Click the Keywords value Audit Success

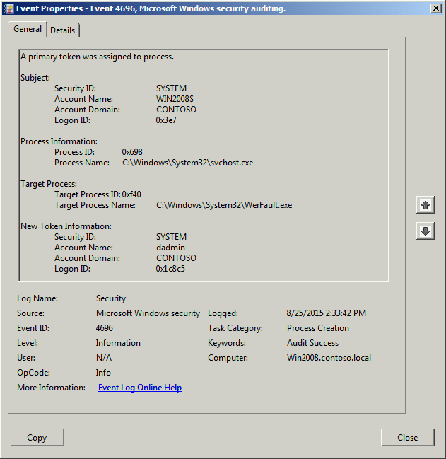pyautogui.click(x=312, y=343)
